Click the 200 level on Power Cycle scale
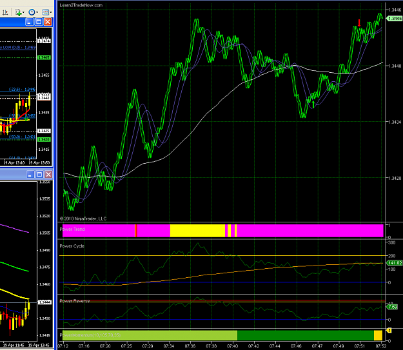 (391, 256)
